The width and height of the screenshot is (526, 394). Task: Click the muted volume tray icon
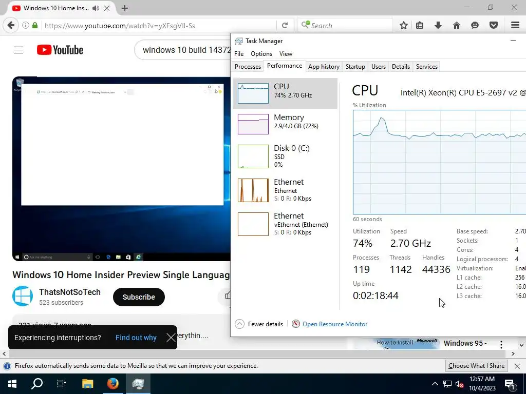pos(459,384)
